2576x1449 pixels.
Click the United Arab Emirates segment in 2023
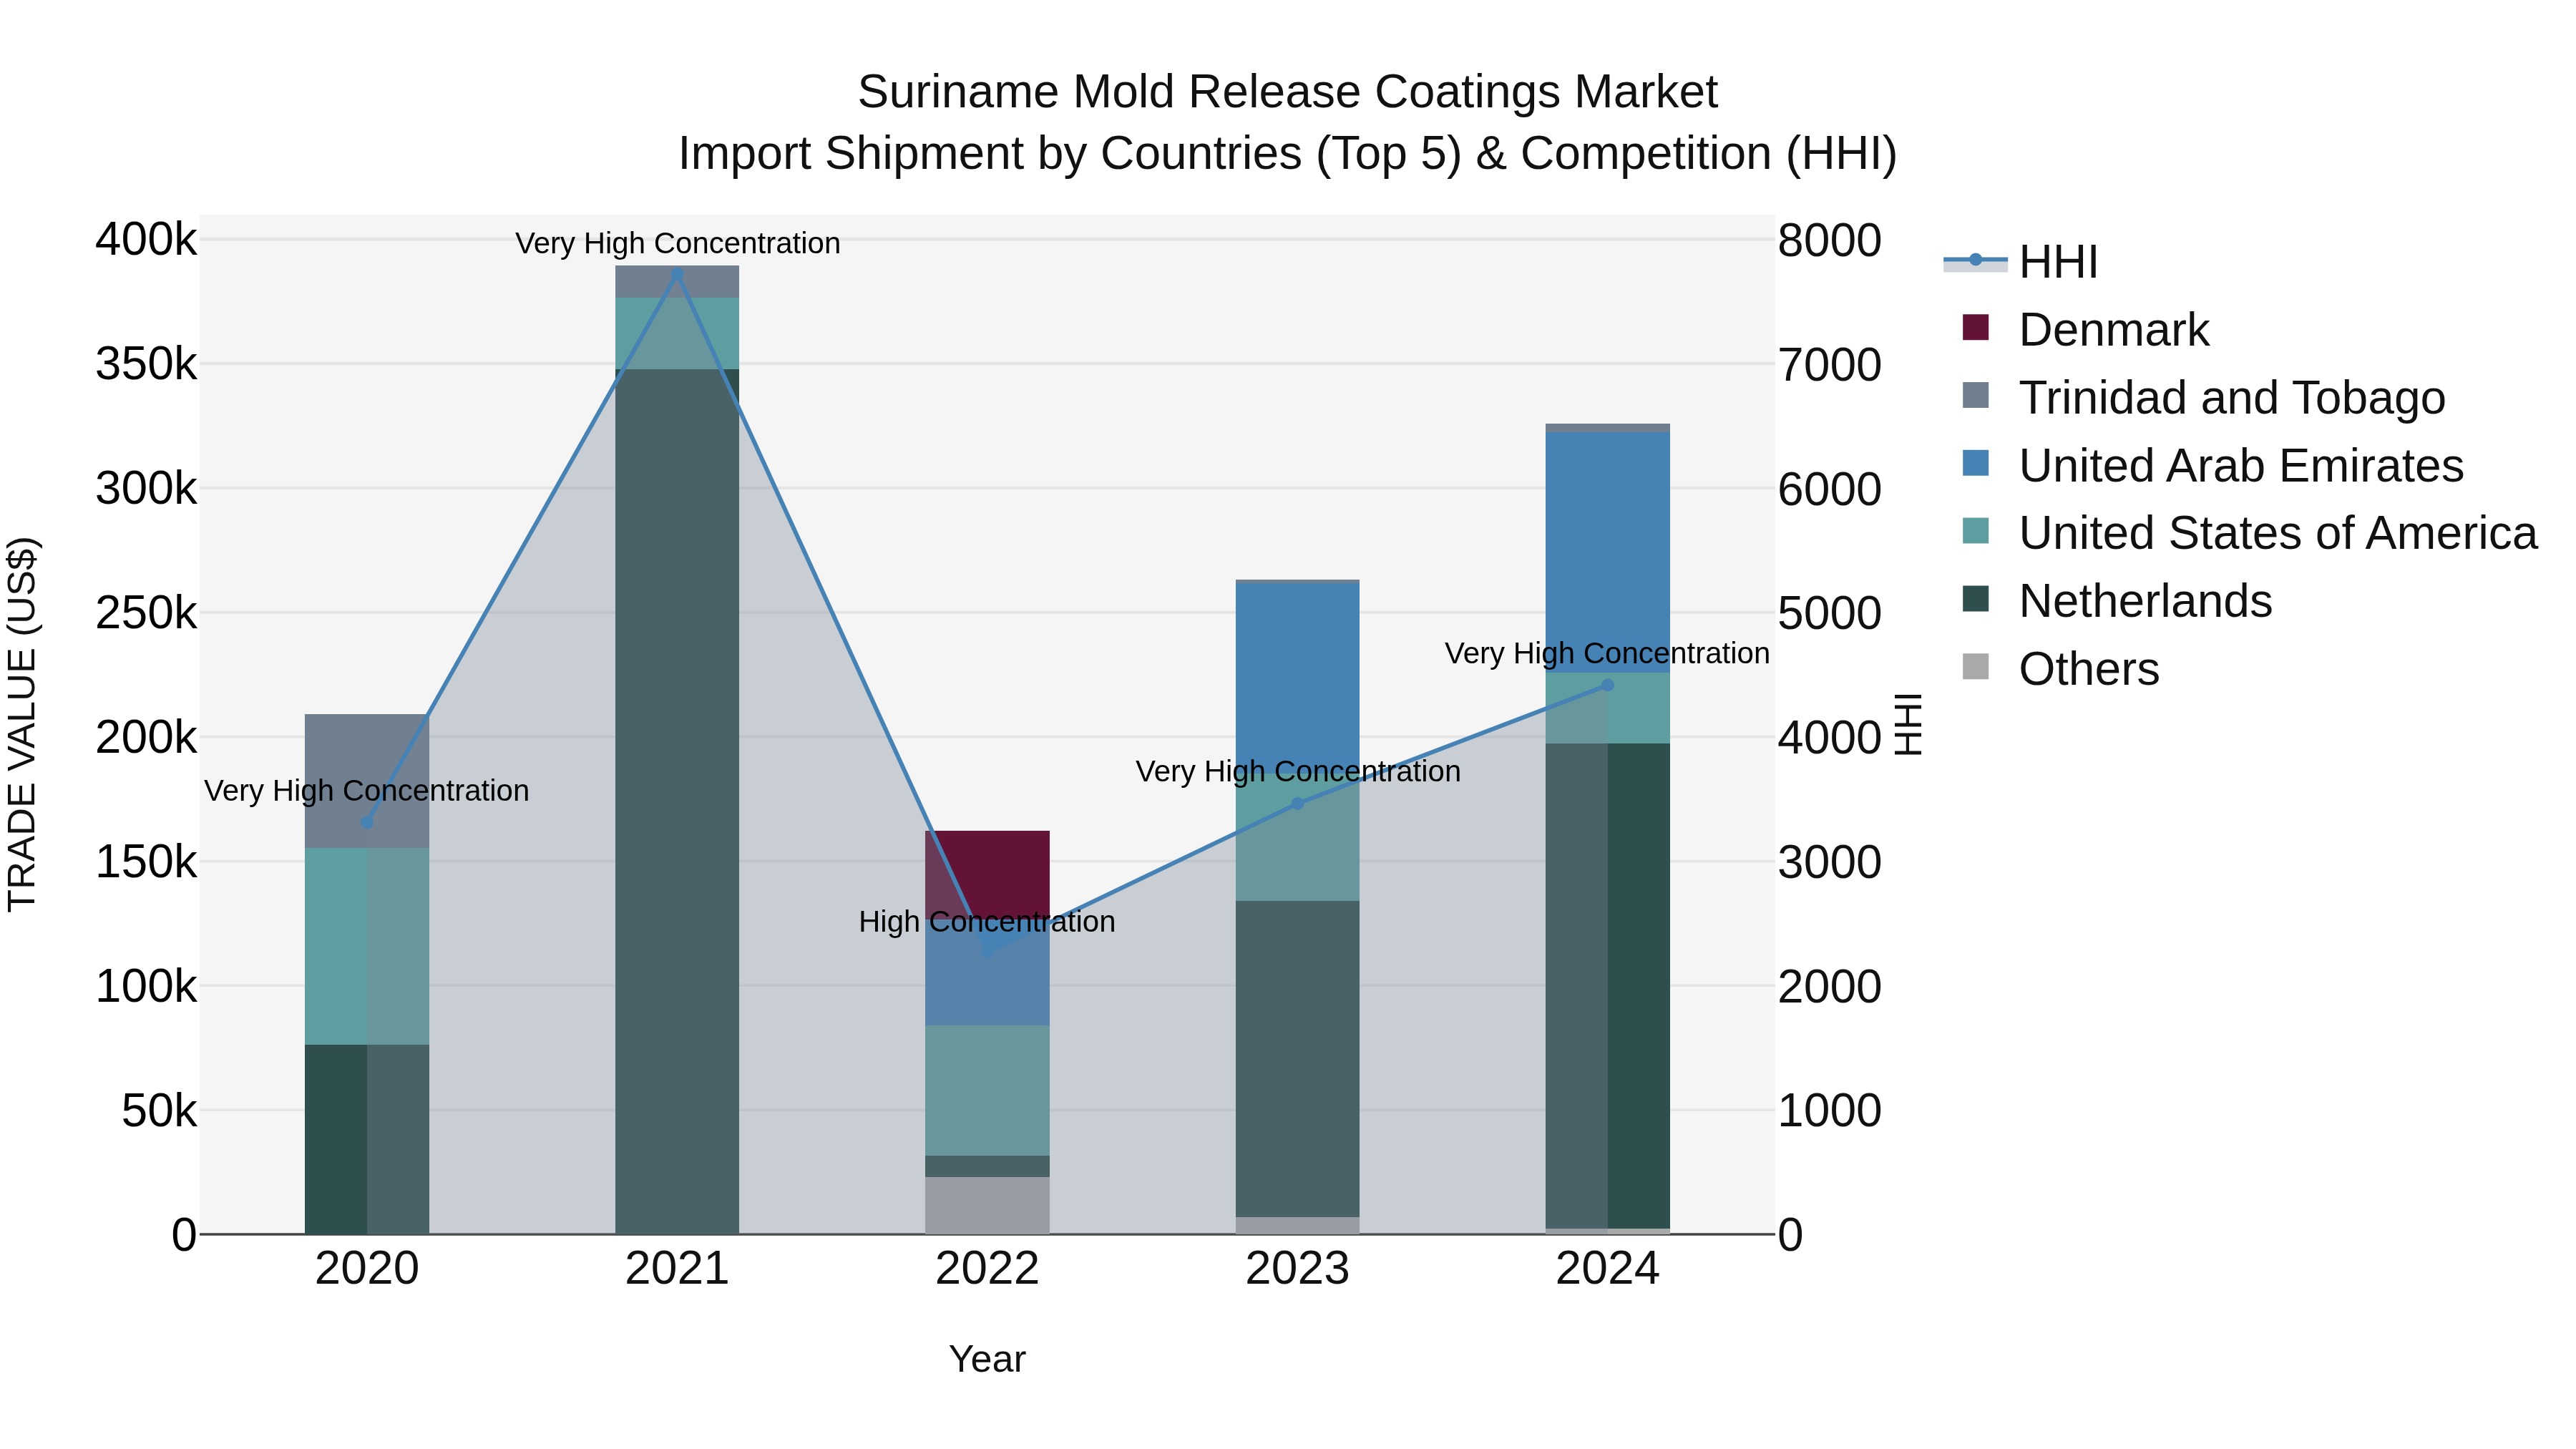tap(1298, 680)
